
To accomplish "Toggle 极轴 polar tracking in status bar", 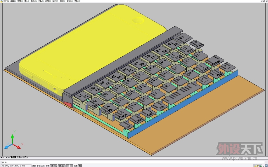I will point(47,166).
